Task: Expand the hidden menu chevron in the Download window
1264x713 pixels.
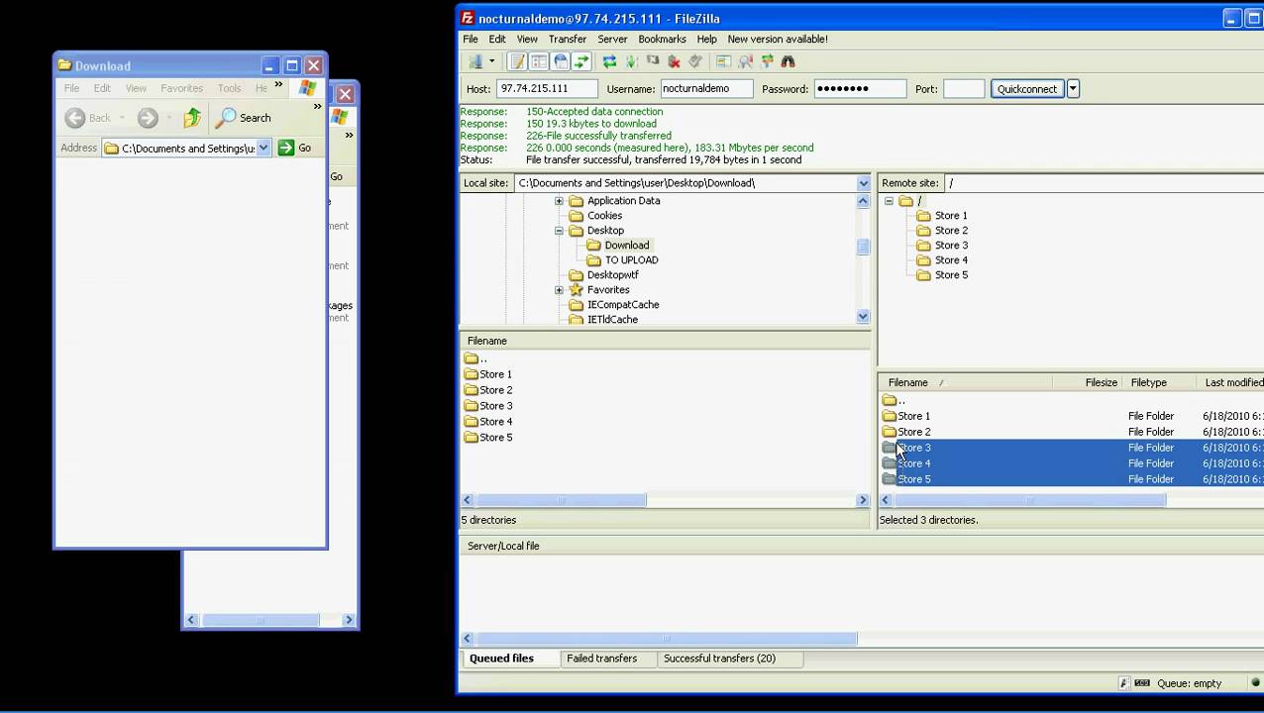Action: click(x=278, y=85)
